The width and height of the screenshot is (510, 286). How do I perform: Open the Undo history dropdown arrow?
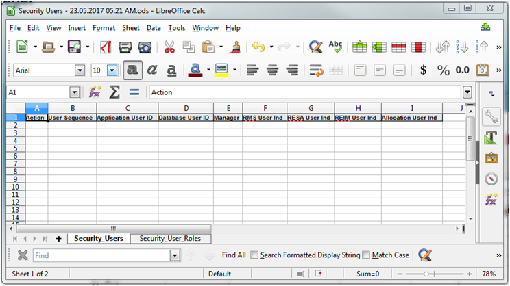tap(271, 47)
